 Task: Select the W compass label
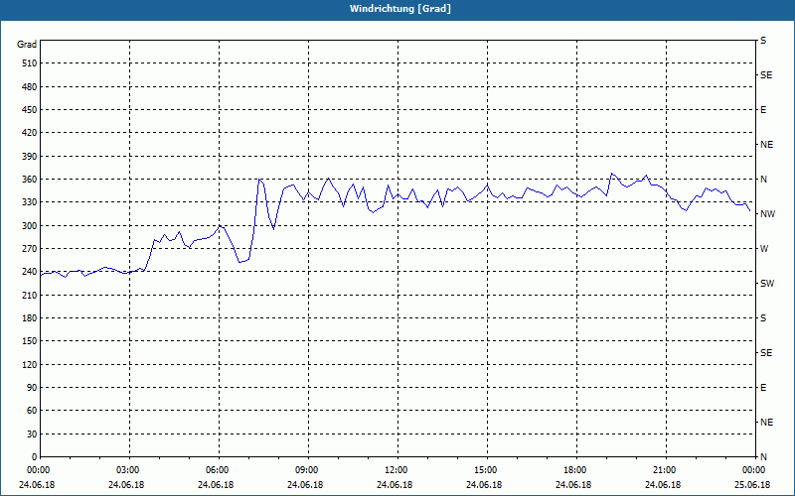tap(764, 249)
